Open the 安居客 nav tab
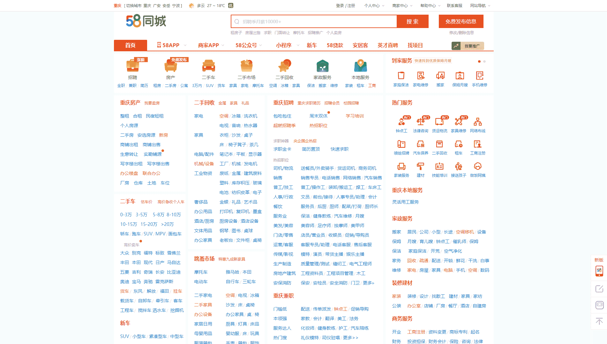 tap(360, 45)
